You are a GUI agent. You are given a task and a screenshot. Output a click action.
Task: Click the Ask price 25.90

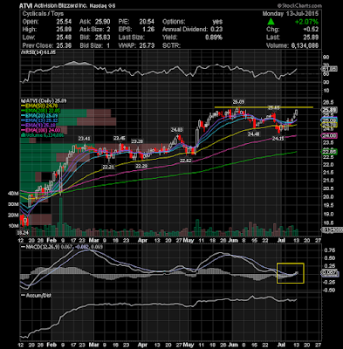coord(104,22)
